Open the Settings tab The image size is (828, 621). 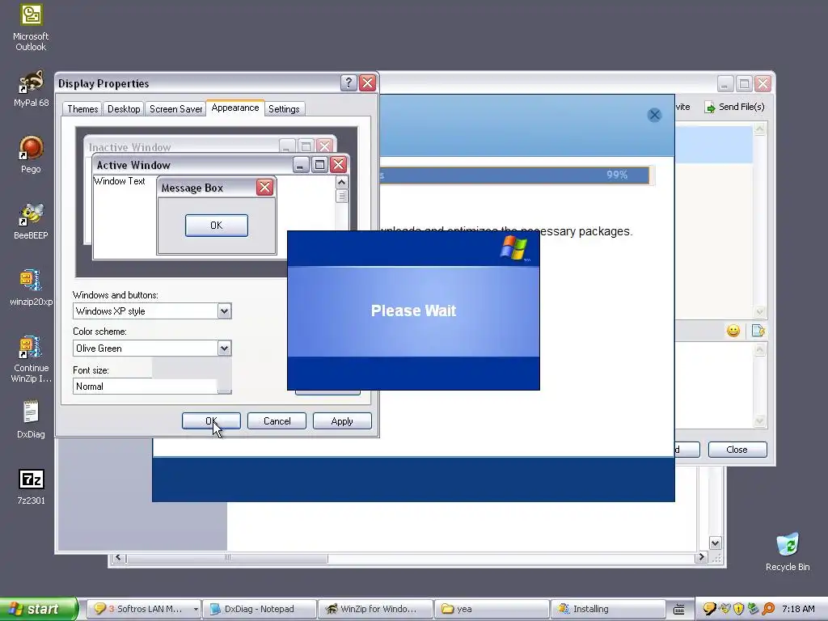click(x=284, y=109)
